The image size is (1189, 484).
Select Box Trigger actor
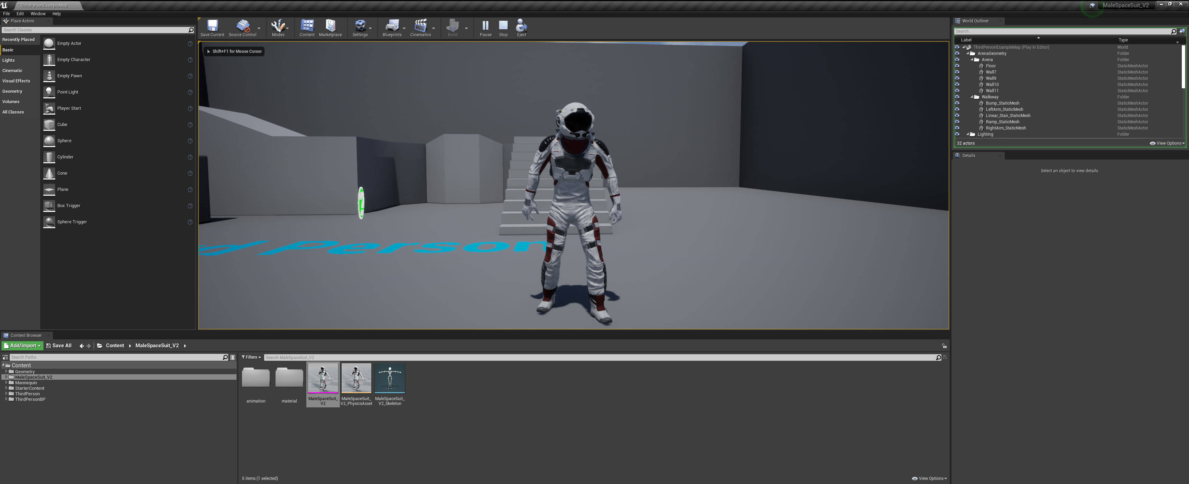click(118, 206)
